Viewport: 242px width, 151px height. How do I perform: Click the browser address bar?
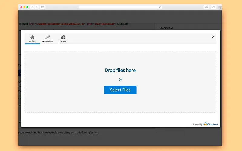click(120, 7)
